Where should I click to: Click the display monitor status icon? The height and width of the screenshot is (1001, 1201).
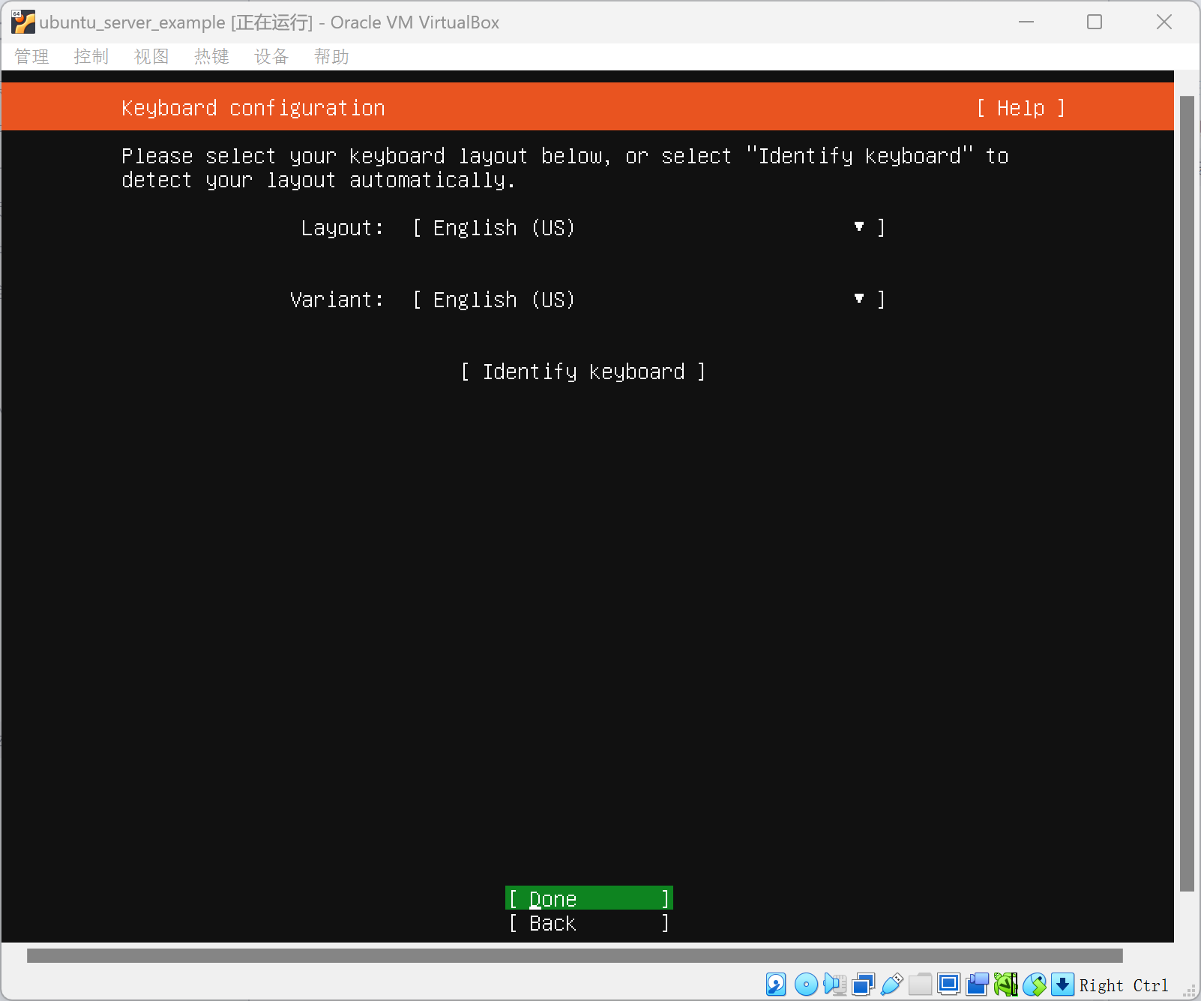(x=948, y=984)
